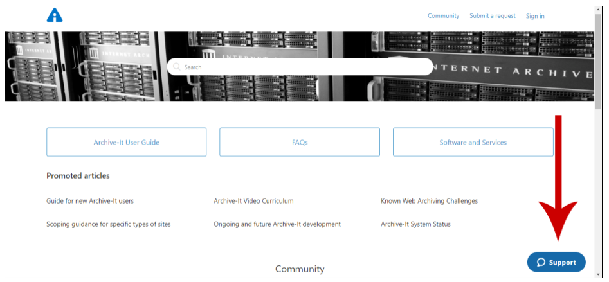The height and width of the screenshot is (282, 609).
Task: Click the Community section heading below articles
Action: click(x=300, y=269)
